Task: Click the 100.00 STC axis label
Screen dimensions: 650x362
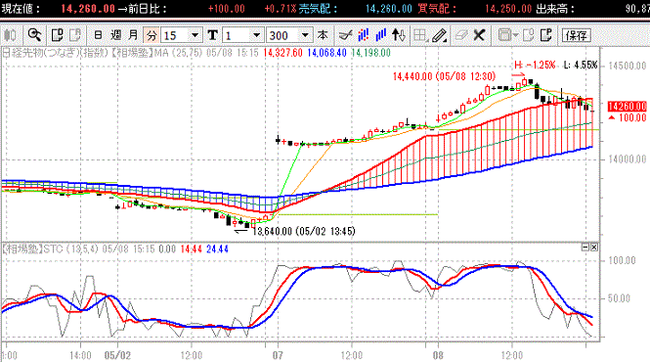Action: [622, 260]
